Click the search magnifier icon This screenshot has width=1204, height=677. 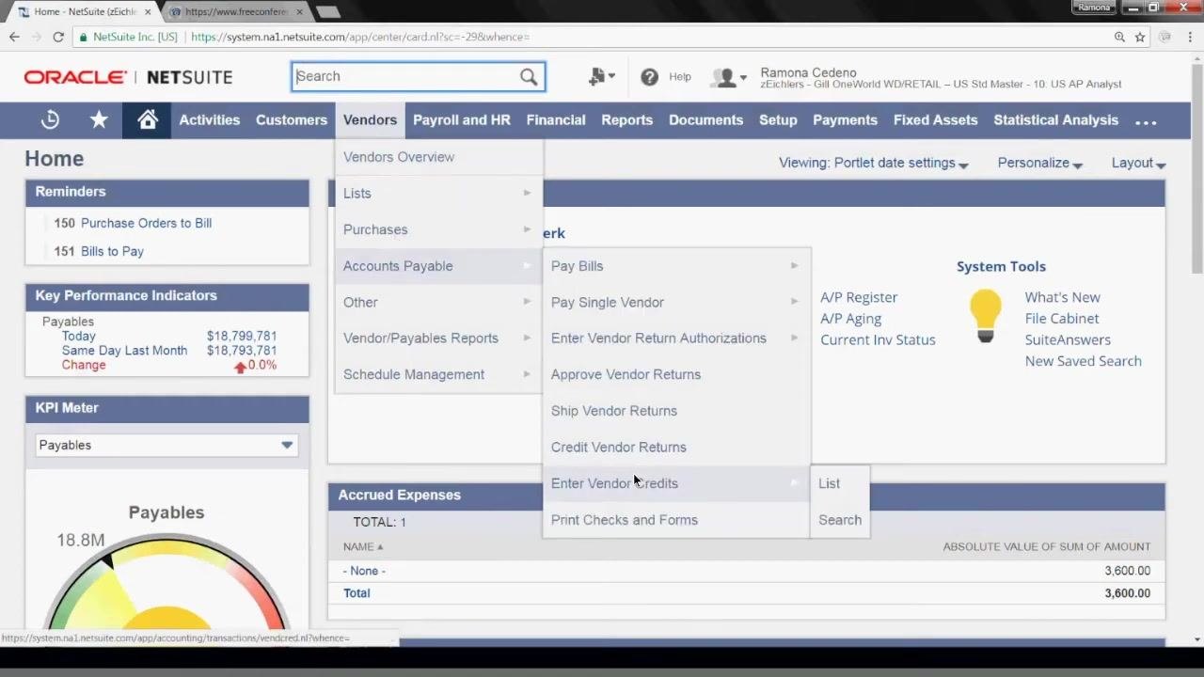tap(529, 76)
